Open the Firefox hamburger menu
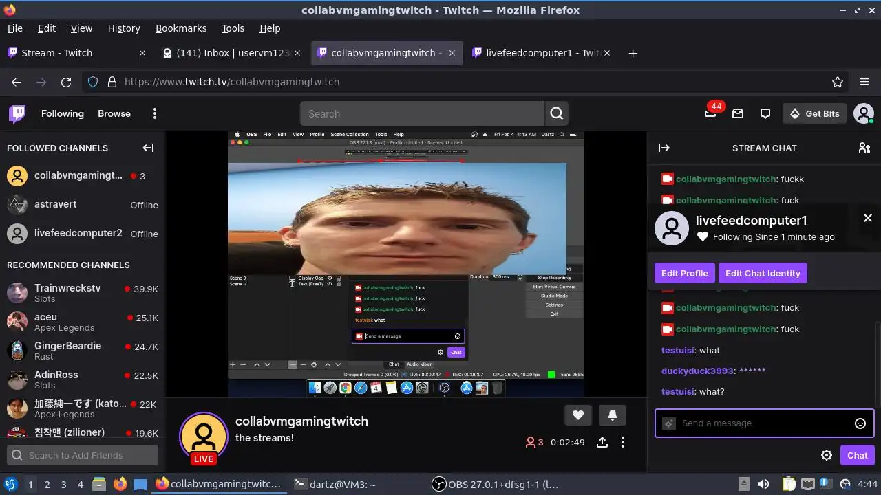Viewport: 881px width, 495px height. click(x=864, y=82)
